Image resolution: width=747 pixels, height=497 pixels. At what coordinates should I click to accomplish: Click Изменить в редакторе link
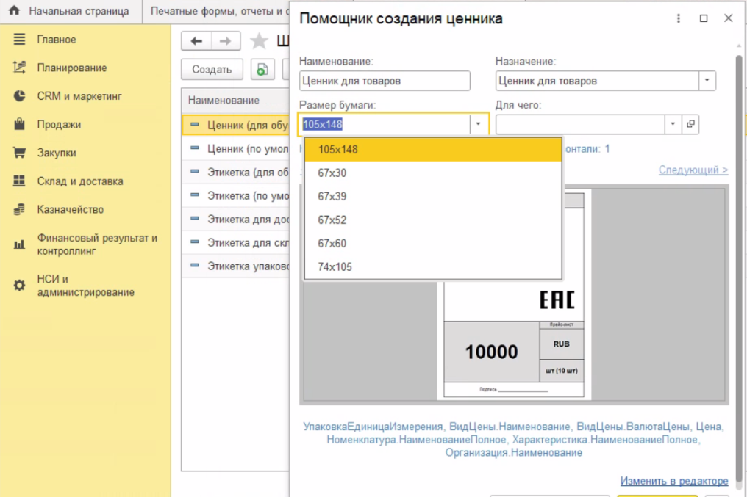[x=673, y=482]
